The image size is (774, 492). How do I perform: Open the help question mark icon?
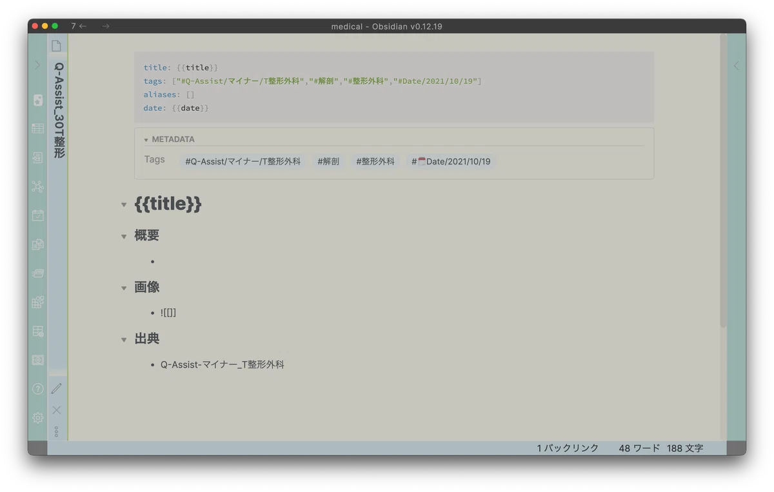38,389
